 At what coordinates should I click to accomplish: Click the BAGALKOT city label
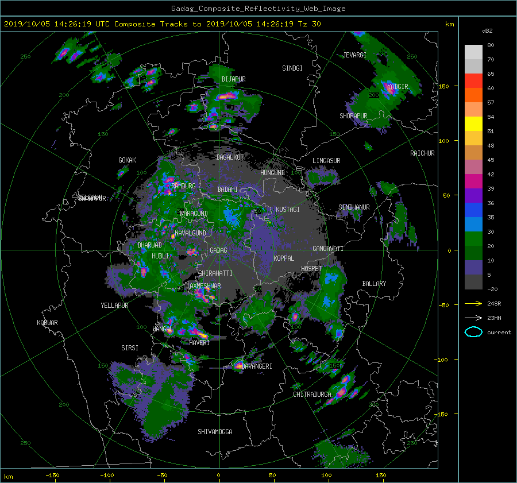230,157
